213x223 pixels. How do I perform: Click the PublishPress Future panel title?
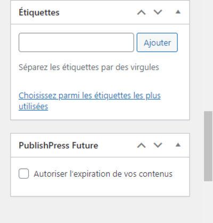(59, 146)
